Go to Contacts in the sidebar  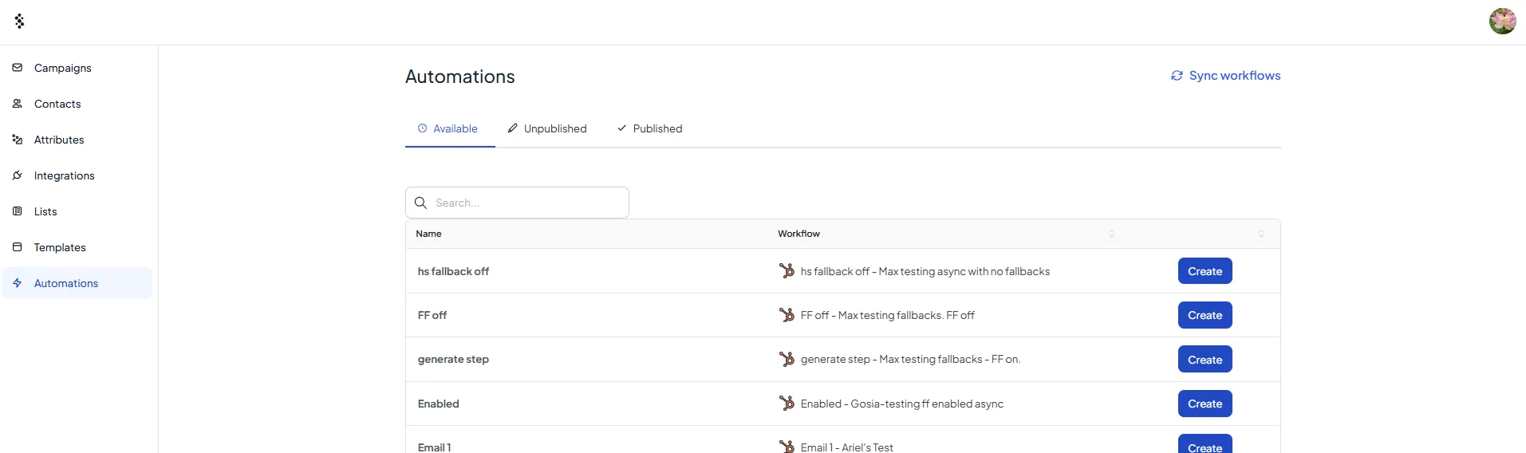coord(77,104)
